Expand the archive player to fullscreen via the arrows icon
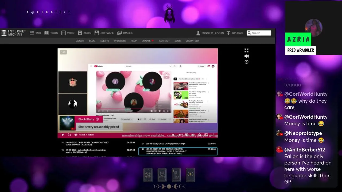 (246, 50)
